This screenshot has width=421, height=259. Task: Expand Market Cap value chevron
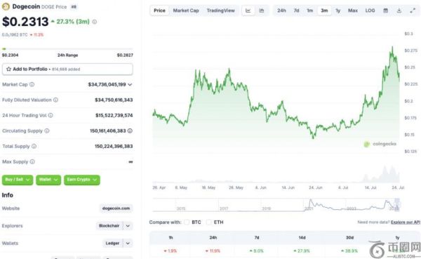[x=130, y=85]
